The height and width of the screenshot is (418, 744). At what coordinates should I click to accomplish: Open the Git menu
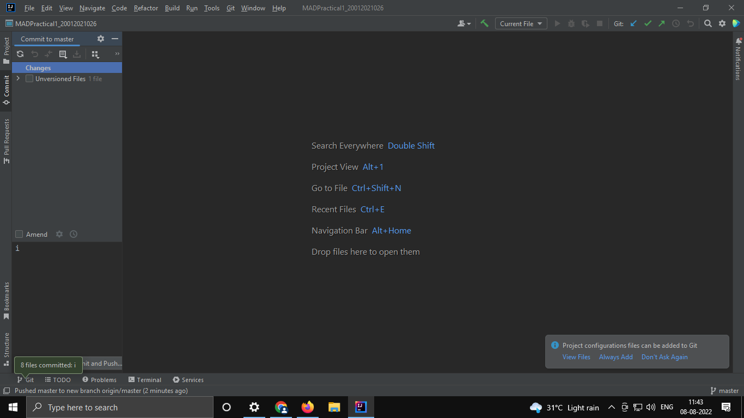(x=230, y=8)
